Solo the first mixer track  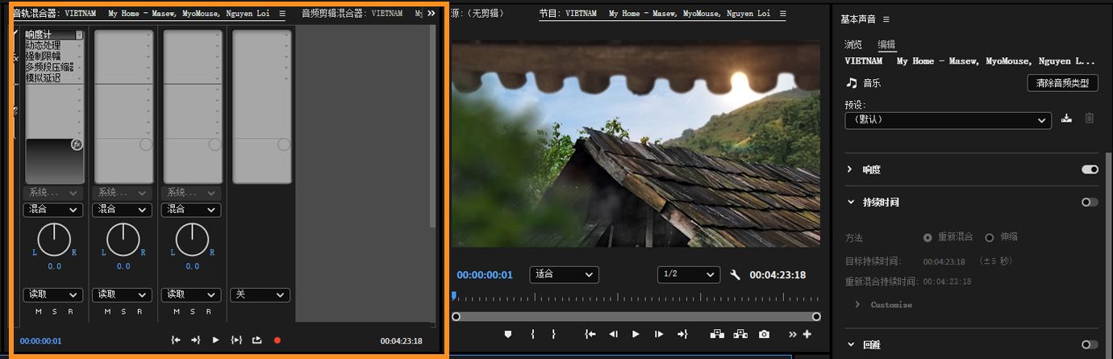click(x=55, y=311)
